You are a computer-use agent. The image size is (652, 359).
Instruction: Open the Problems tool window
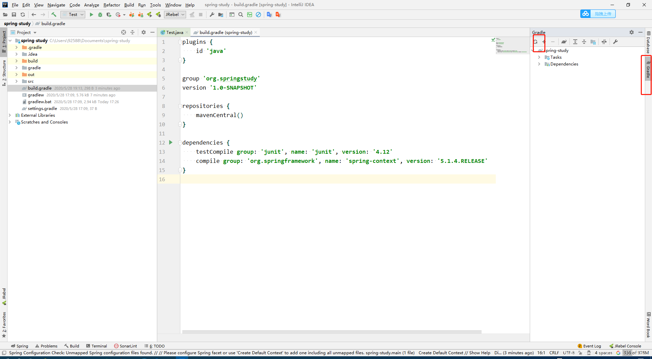click(x=46, y=346)
